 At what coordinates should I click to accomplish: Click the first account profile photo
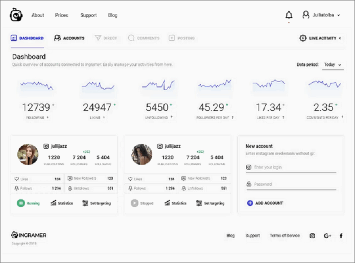28,154
